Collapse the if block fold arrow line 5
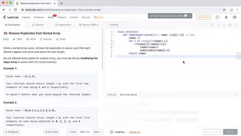 click(113, 44)
